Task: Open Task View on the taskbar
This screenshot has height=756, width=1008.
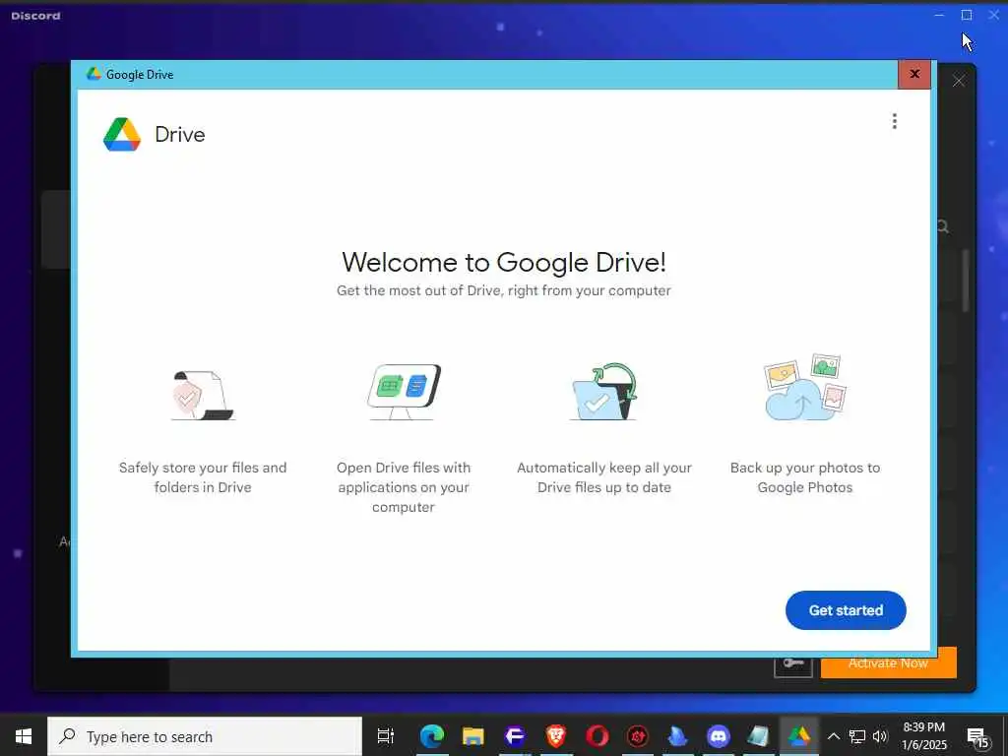Action: 385,736
